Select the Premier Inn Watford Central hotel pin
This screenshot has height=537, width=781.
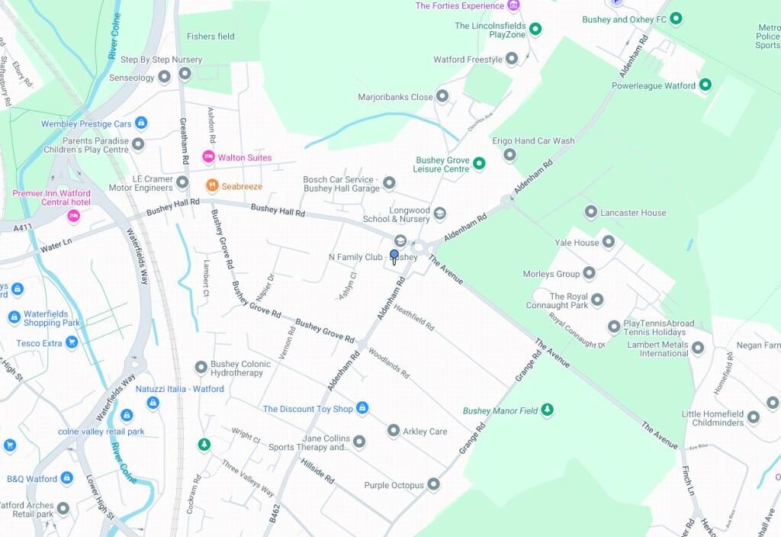coord(74,215)
